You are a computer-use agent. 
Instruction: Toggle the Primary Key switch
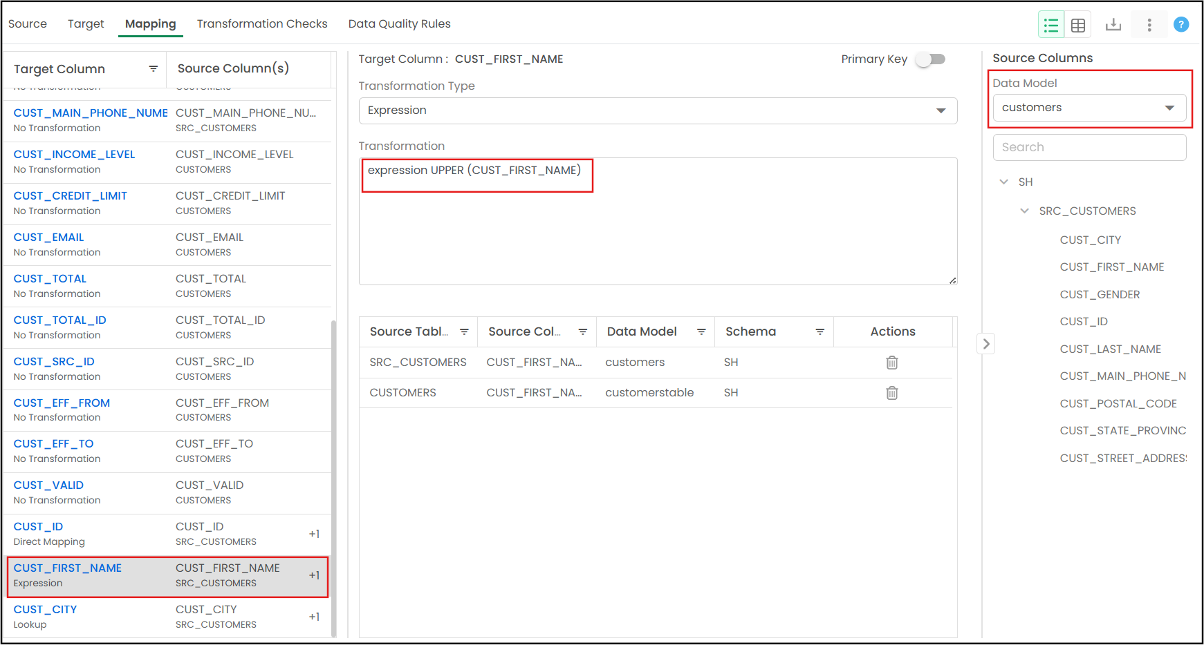coord(930,59)
